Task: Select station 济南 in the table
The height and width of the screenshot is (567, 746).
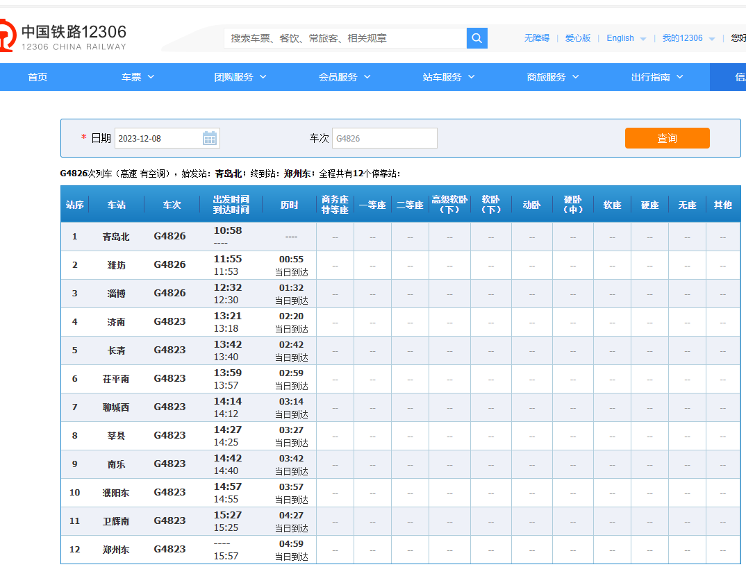Action: (116, 322)
